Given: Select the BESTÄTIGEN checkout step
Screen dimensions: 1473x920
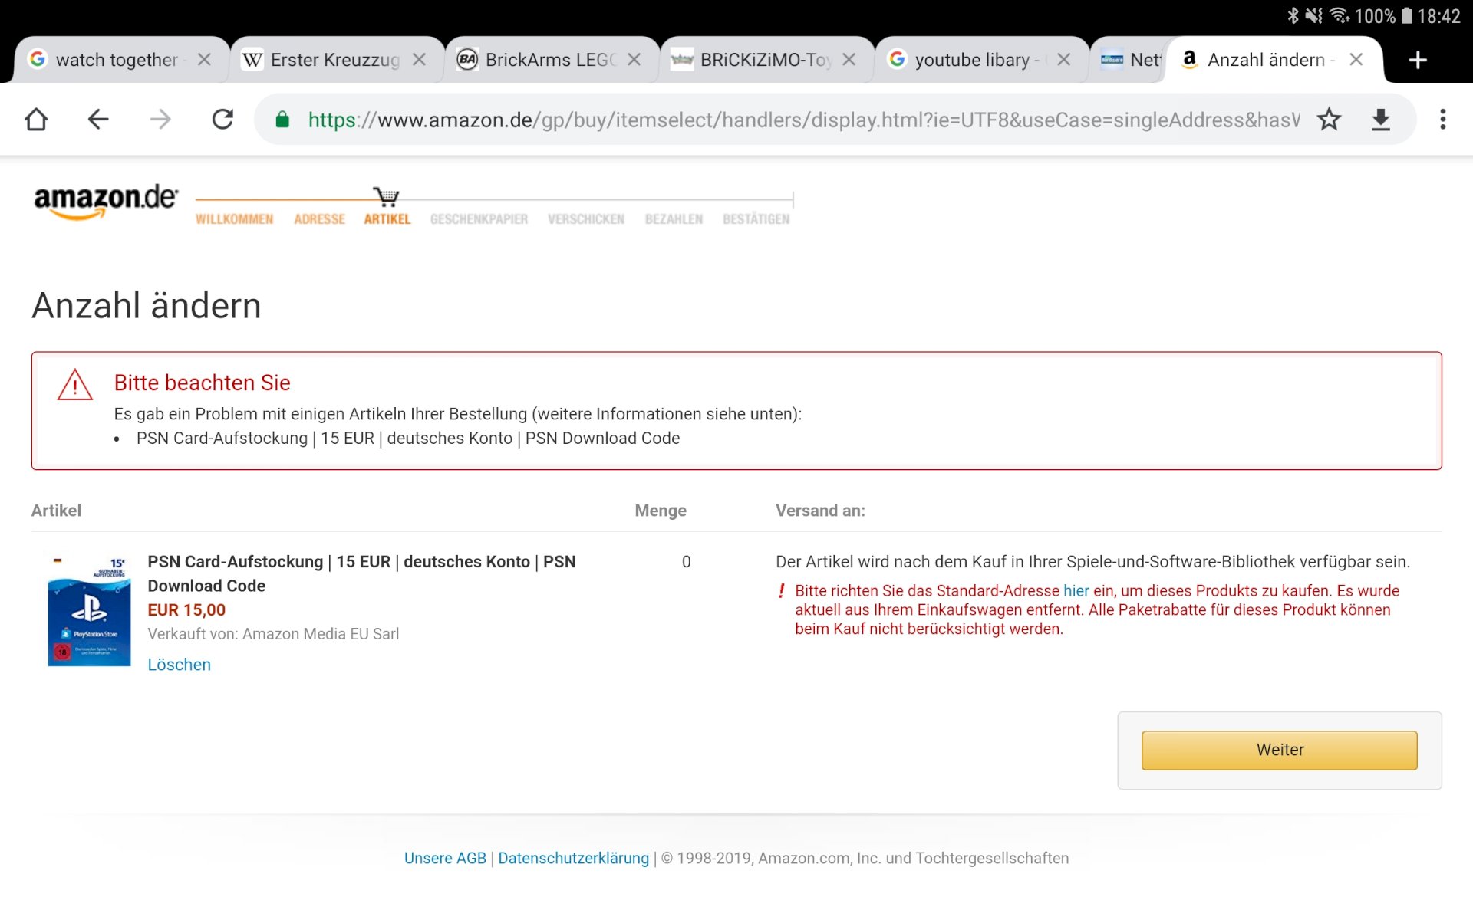Looking at the screenshot, I should [x=756, y=219].
